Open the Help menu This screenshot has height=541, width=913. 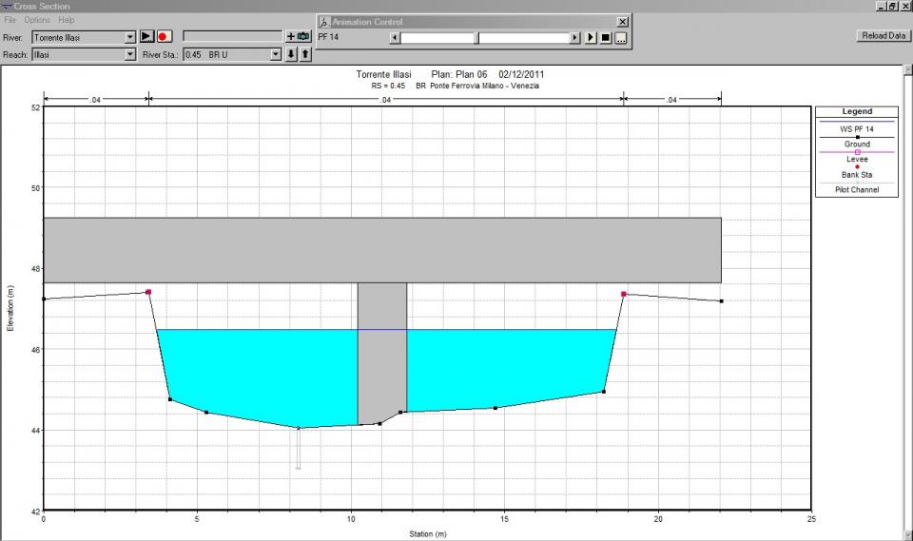tap(66, 20)
